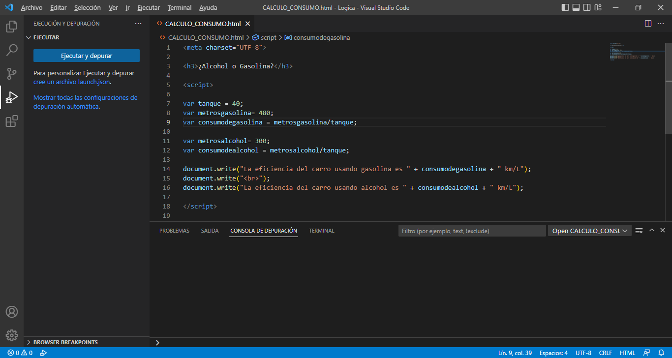672x358 pixels.
Task: Open the Ir menu
Action: click(127, 8)
